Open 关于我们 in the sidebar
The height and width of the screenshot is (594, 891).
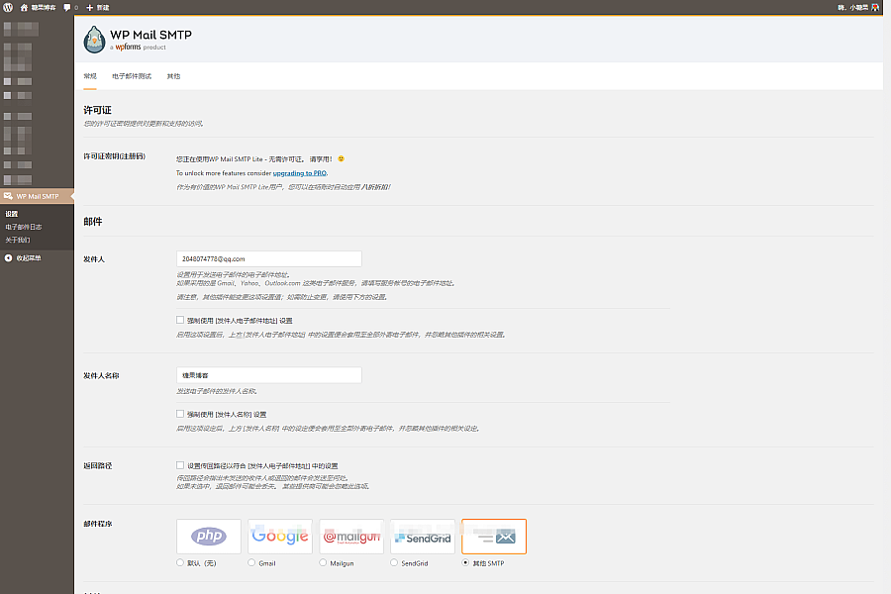point(18,240)
